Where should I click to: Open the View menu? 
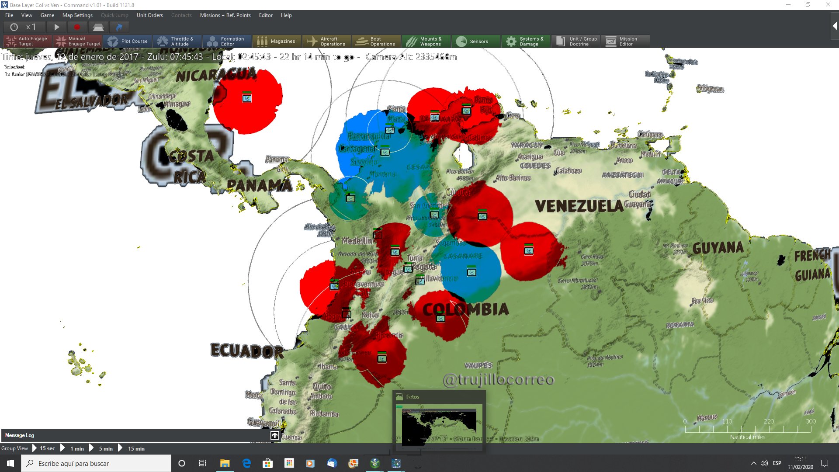click(x=27, y=15)
